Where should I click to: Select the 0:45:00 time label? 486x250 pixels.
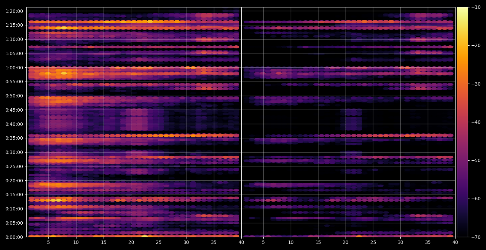click(14, 110)
